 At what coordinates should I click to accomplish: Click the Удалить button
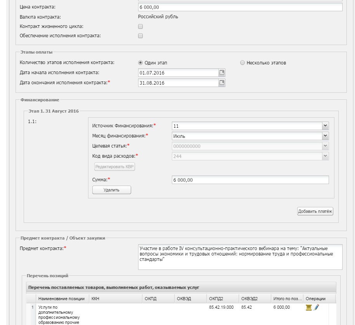click(x=112, y=190)
